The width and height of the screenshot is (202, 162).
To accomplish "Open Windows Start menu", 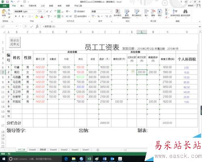I will (x=4, y=159).
